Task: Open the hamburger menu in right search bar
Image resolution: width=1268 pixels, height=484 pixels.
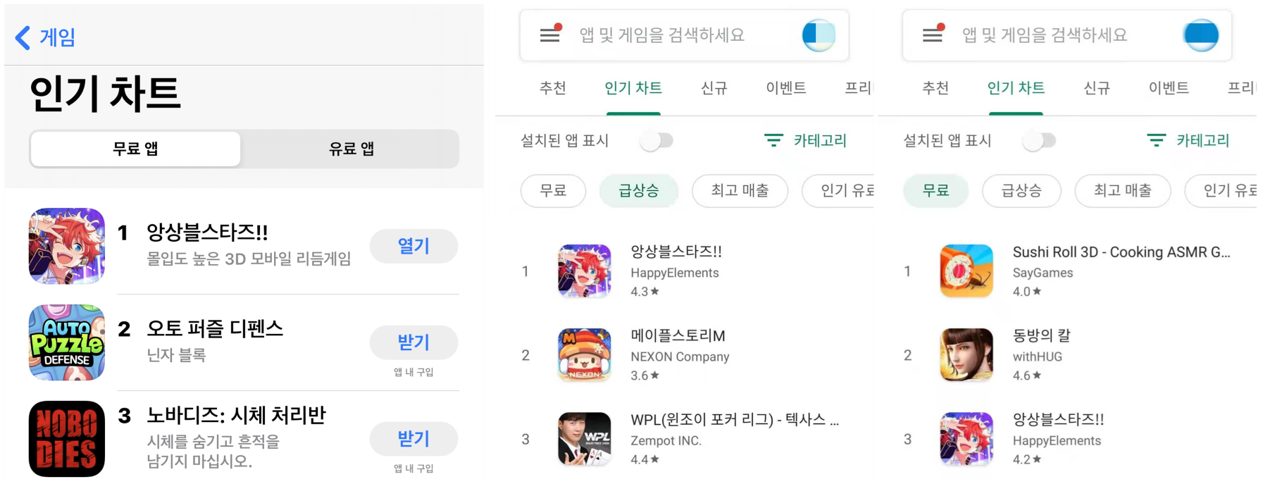Action: point(933,35)
